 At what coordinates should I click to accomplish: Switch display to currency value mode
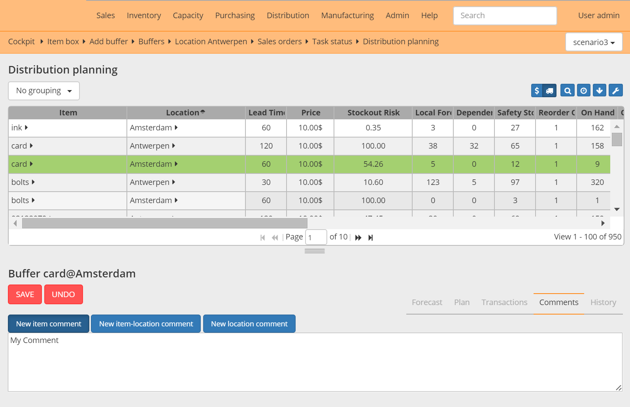tap(537, 91)
